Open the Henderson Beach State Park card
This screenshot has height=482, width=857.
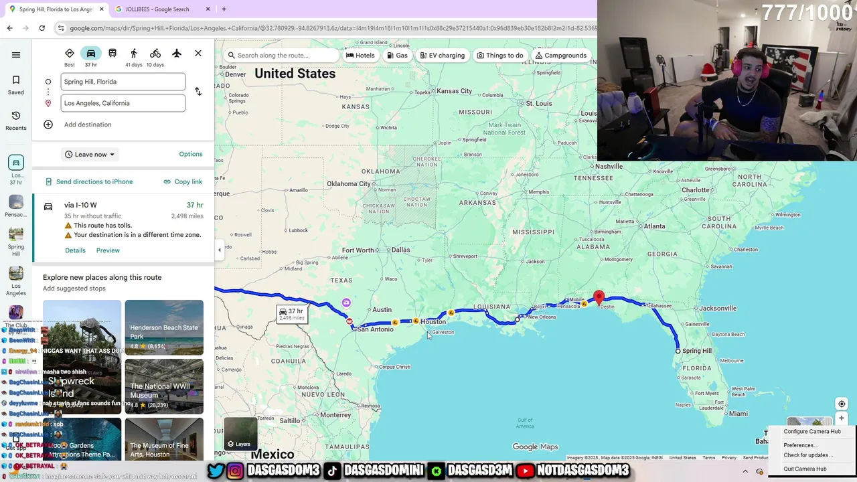pyautogui.click(x=164, y=327)
